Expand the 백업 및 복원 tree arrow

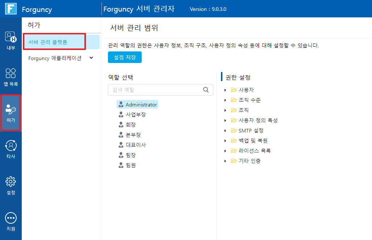225,140
